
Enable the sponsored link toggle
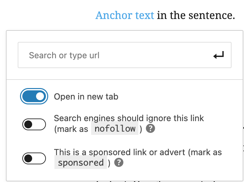(34, 158)
